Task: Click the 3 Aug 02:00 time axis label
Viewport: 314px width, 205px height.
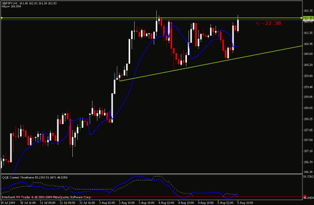Action: point(107,203)
